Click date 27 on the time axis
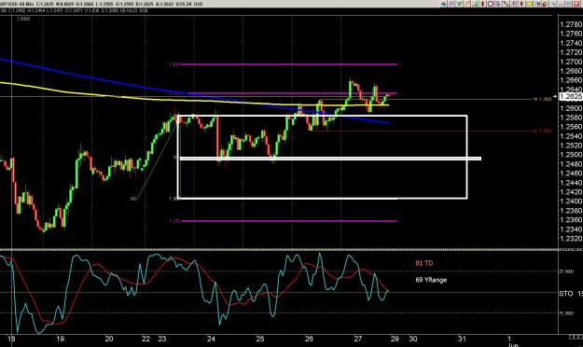This screenshot has width=583, height=347. [357, 339]
